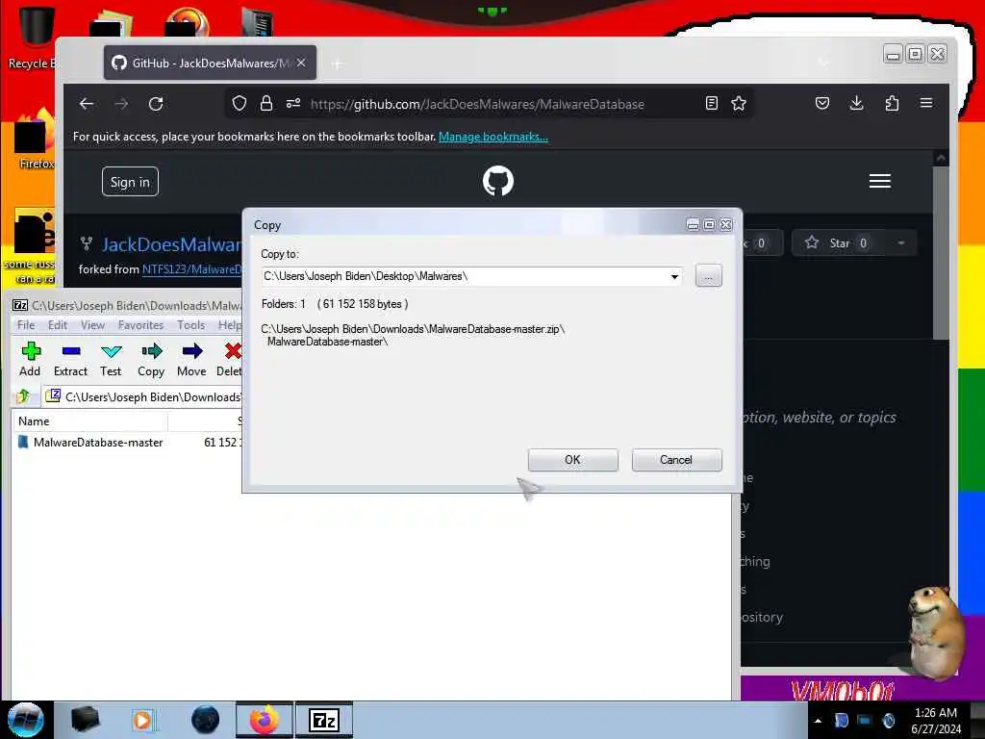Open the Firefox application menu
985x739 pixels.
click(x=926, y=103)
